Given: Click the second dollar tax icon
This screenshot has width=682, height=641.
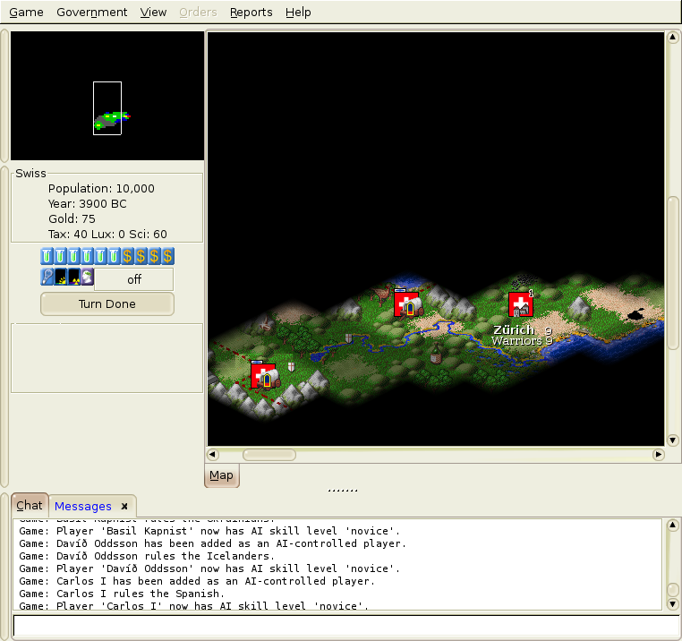Looking at the screenshot, I should [141, 256].
